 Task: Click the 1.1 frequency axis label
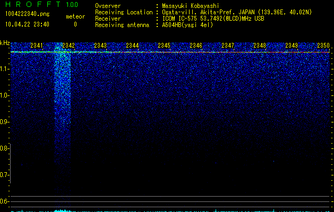point(4,69)
